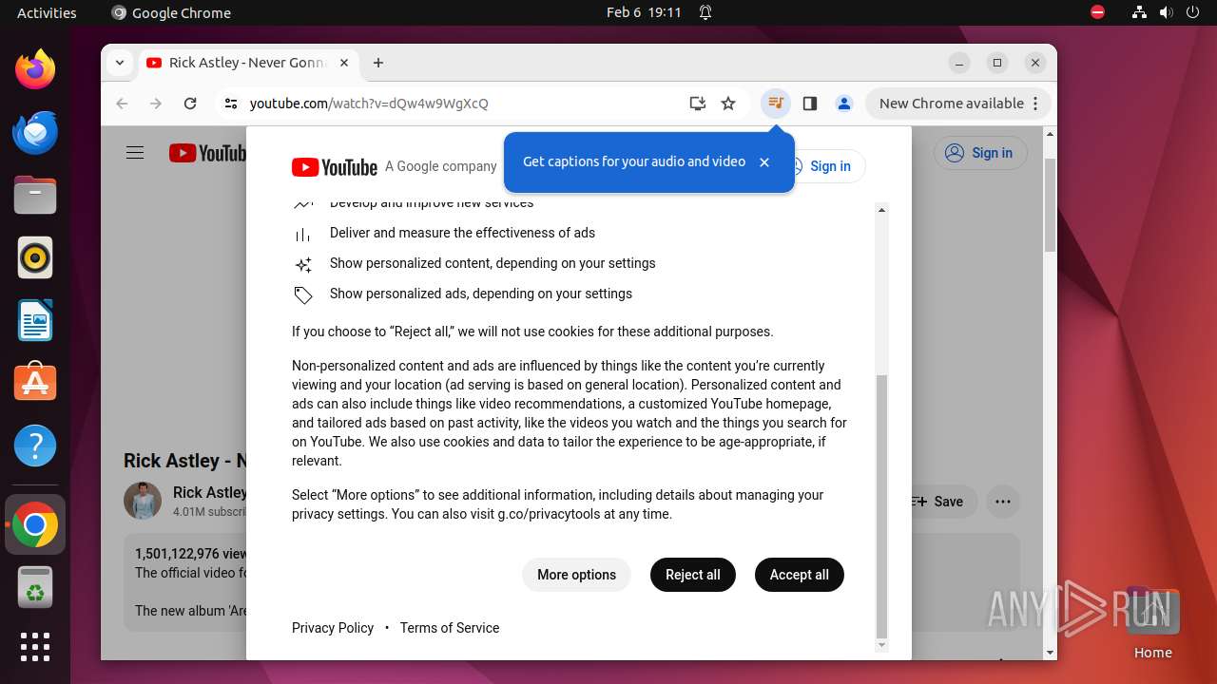Screen dimensions: 1217x684
Task: Open the Help dock icon
Action: (x=35, y=446)
